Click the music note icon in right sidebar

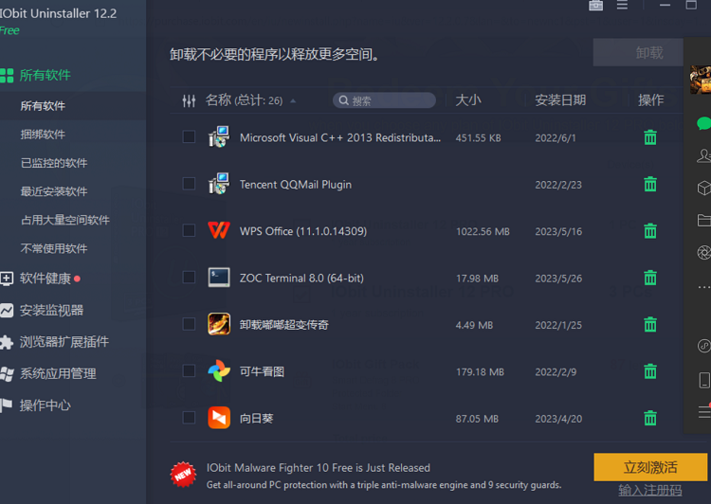[x=703, y=346]
